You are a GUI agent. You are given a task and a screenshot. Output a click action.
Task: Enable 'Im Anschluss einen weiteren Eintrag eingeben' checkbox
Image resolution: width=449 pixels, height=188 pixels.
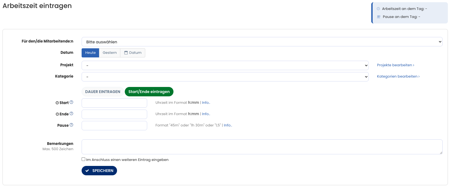tap(83, 159)
